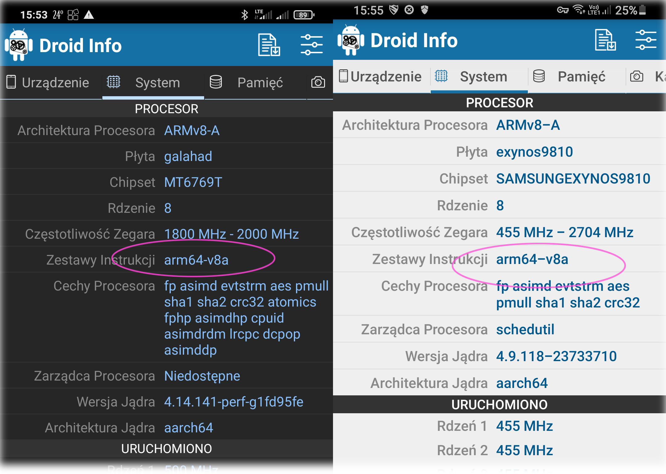The height and width of the screenshot is (474, 666).
Task: Tap arm64-v8a value in right screenshot
Action: click(532, 259)
